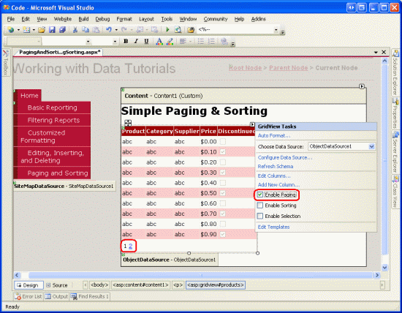This screenshot has width=402, height=313.
Task: Click the Underline toolbar icon
Action: point(146,41)
